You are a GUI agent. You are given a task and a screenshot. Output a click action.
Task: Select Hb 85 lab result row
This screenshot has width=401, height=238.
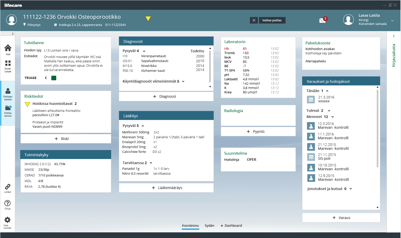pos(252,49)
